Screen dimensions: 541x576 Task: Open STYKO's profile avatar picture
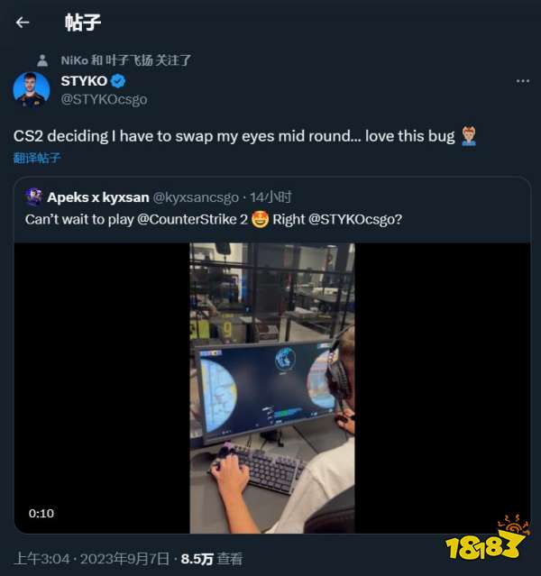click(32, 89)
